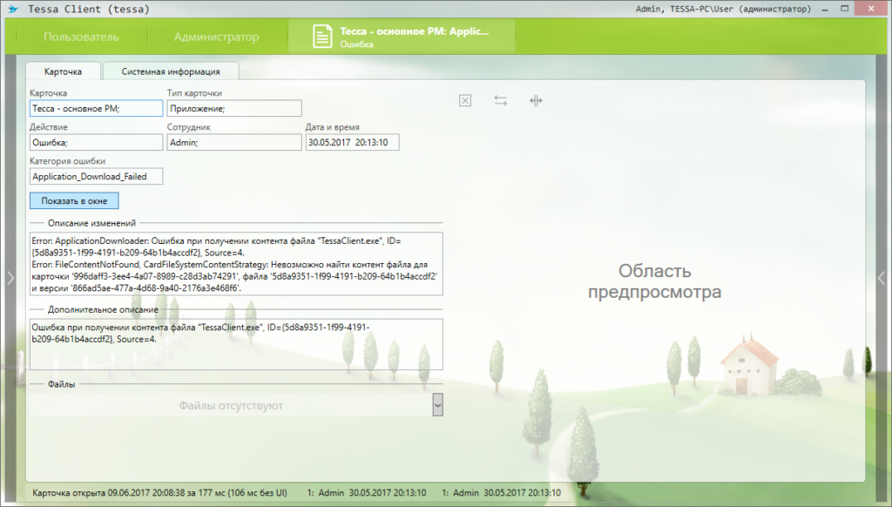Click inside the Описание изменений text box
Image resolution: width=892 pixels, height=507 pixels.
[x=235, y=263]
